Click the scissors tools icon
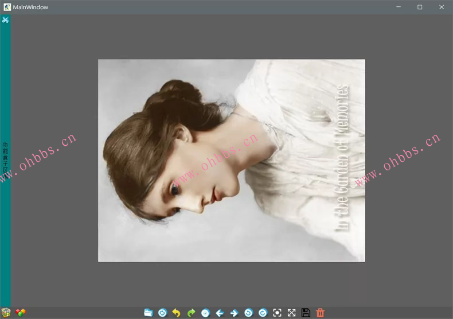Viewport: 453px width, 319px height. 5,20
